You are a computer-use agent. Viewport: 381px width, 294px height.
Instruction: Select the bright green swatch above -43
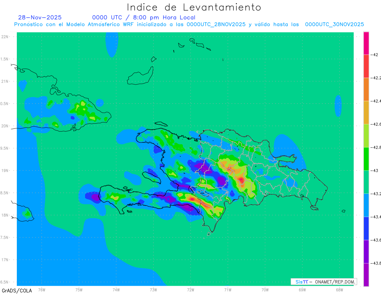(x=366, y=159)
